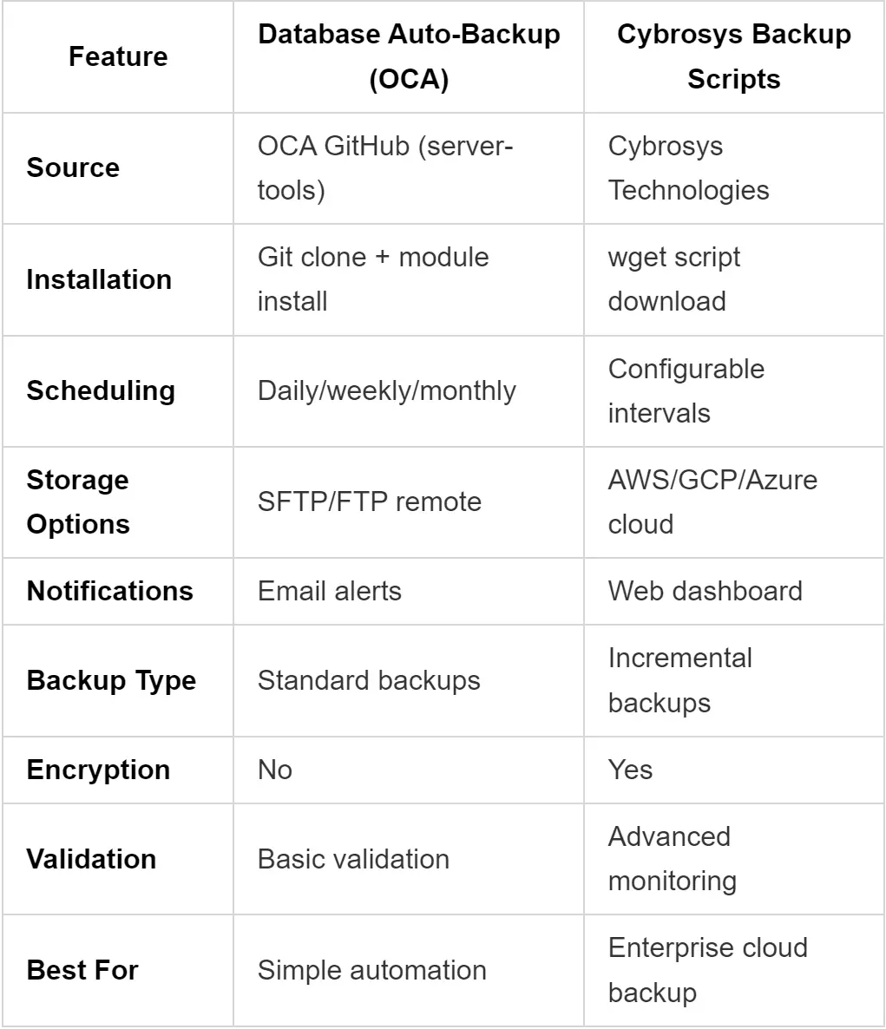Click the Web dashboard cell
886x1029 pixels.
pos(705,591)
